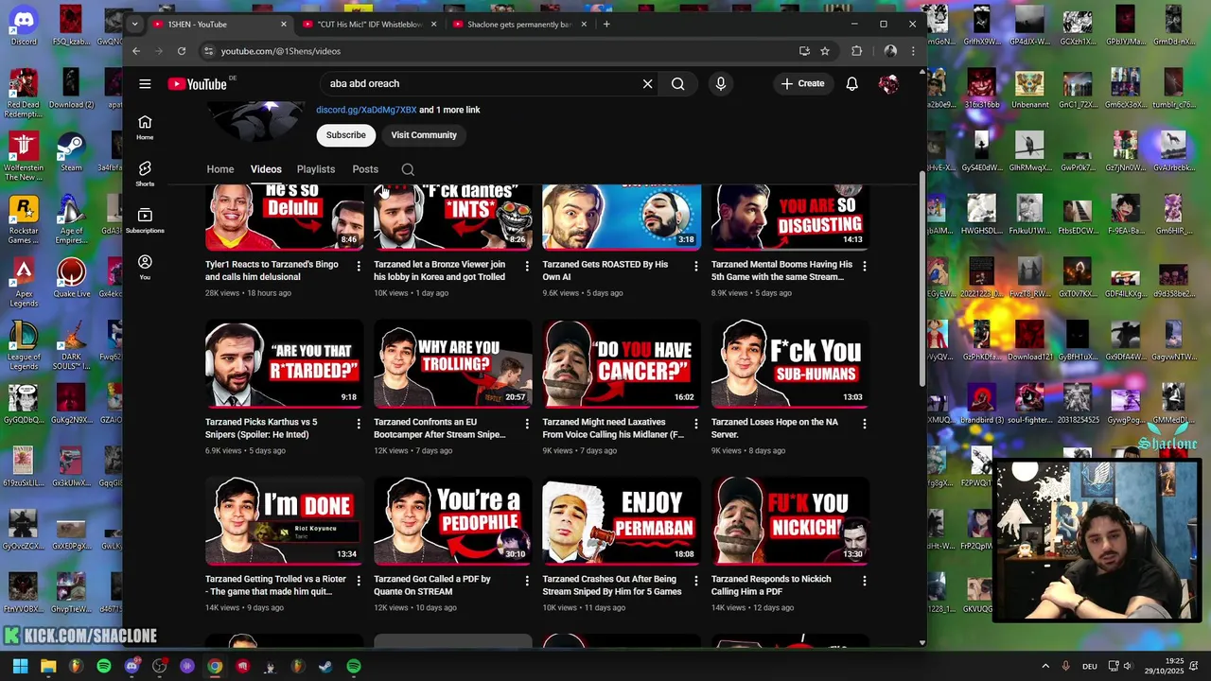The image size is (1211, 681).
Task: Open volume control in system tray
Action: tap(1127, 666)
